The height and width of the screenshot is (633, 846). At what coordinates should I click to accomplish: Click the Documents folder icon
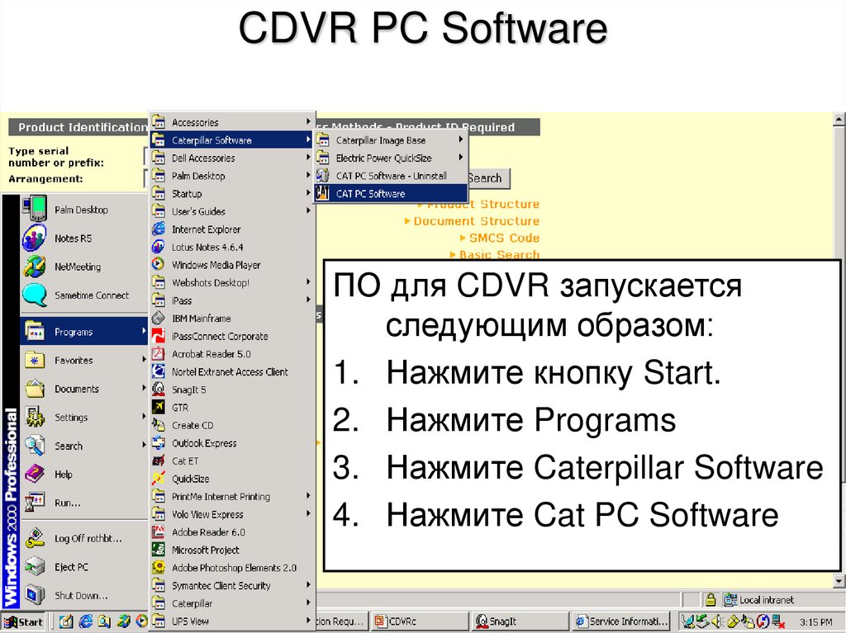[35, 389]
